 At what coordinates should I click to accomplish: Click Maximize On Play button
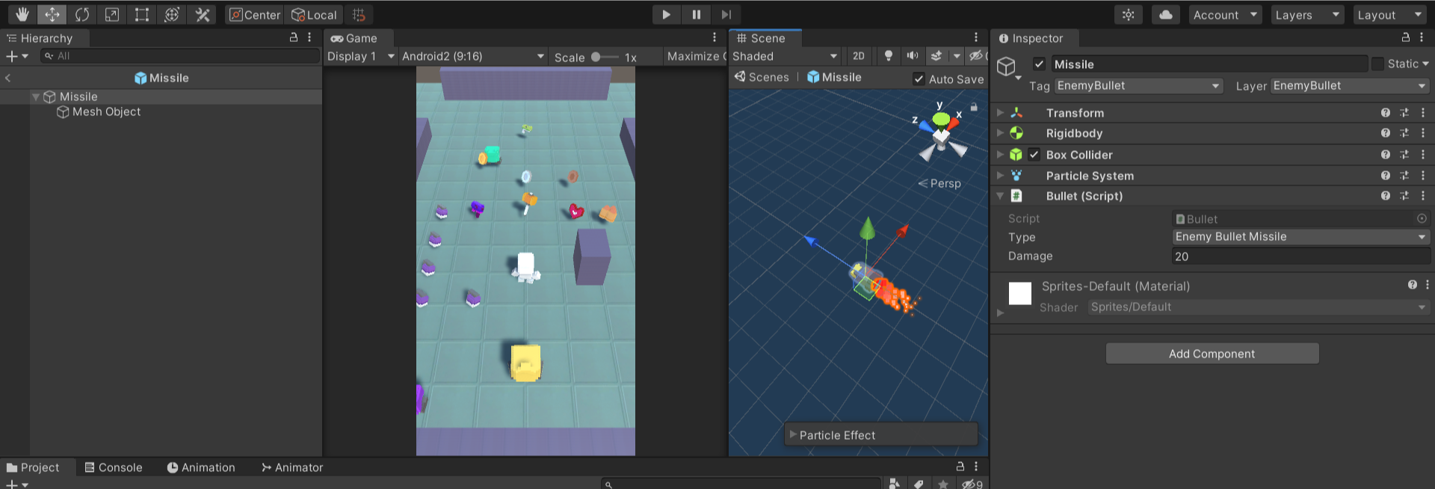point(697,56)
